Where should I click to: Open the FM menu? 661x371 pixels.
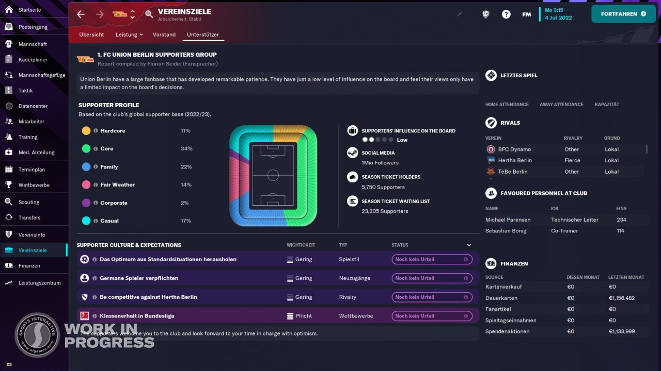[x=527, y=14]
